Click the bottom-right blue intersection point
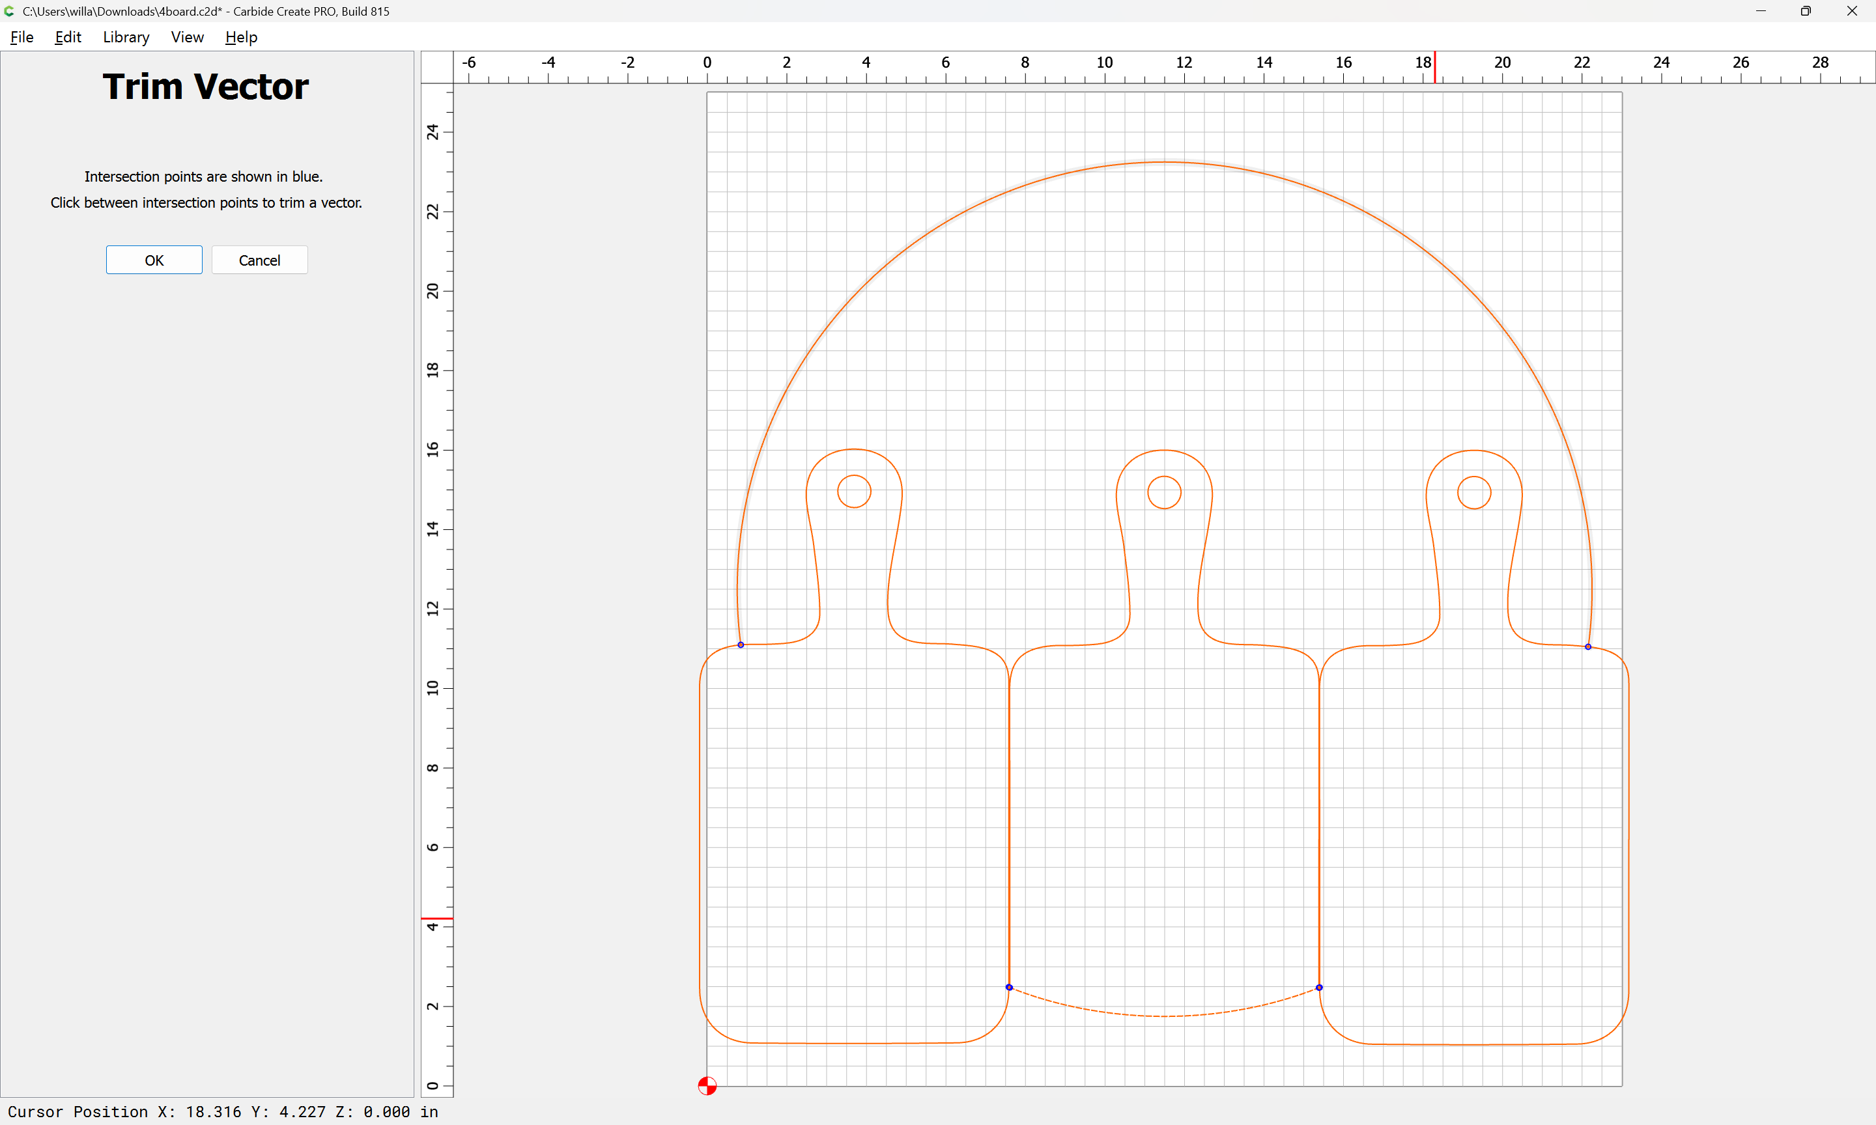The width and height of the screenshot is (1876, 1125). [1320, 987]
